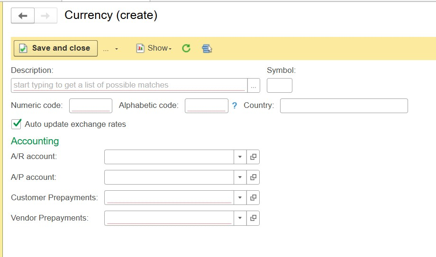Toggle Auto update exchange rates checkbox
This screenshot has height=257, width=436.
(17, 124)
